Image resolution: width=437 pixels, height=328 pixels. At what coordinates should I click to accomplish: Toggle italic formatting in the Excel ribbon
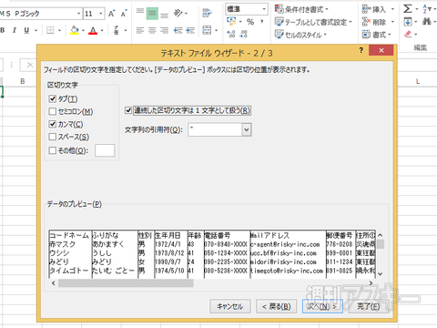pos(15,30)
